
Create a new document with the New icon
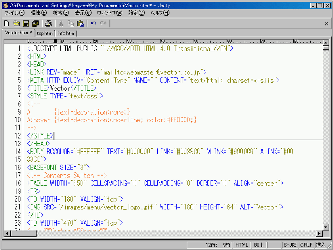(x=7, y=23)
